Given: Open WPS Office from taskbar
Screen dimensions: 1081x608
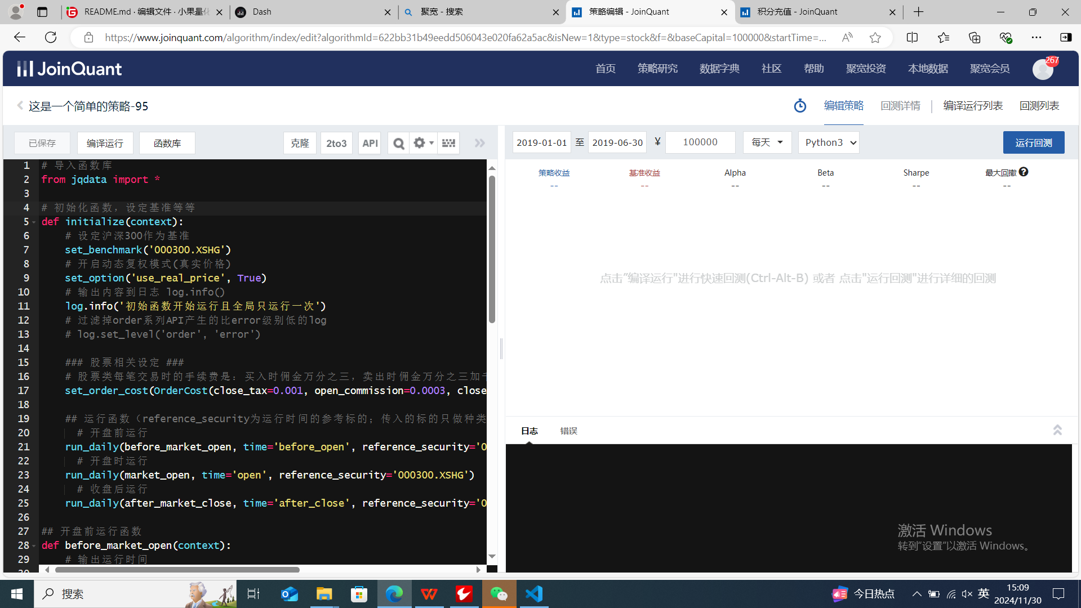Looking at the screenshot, I should pos(429,594).
